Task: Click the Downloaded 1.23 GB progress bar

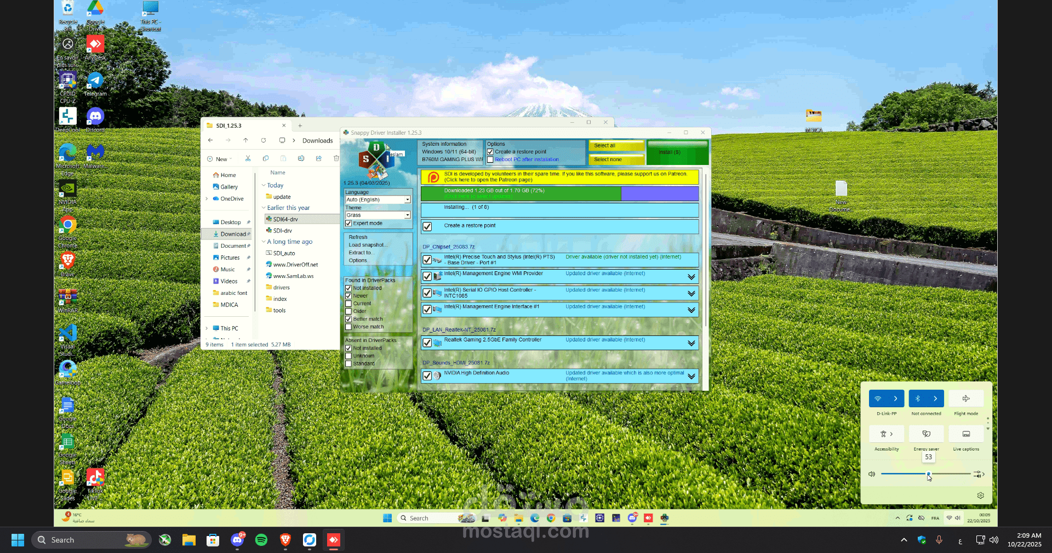Action: tap(560, 193)
